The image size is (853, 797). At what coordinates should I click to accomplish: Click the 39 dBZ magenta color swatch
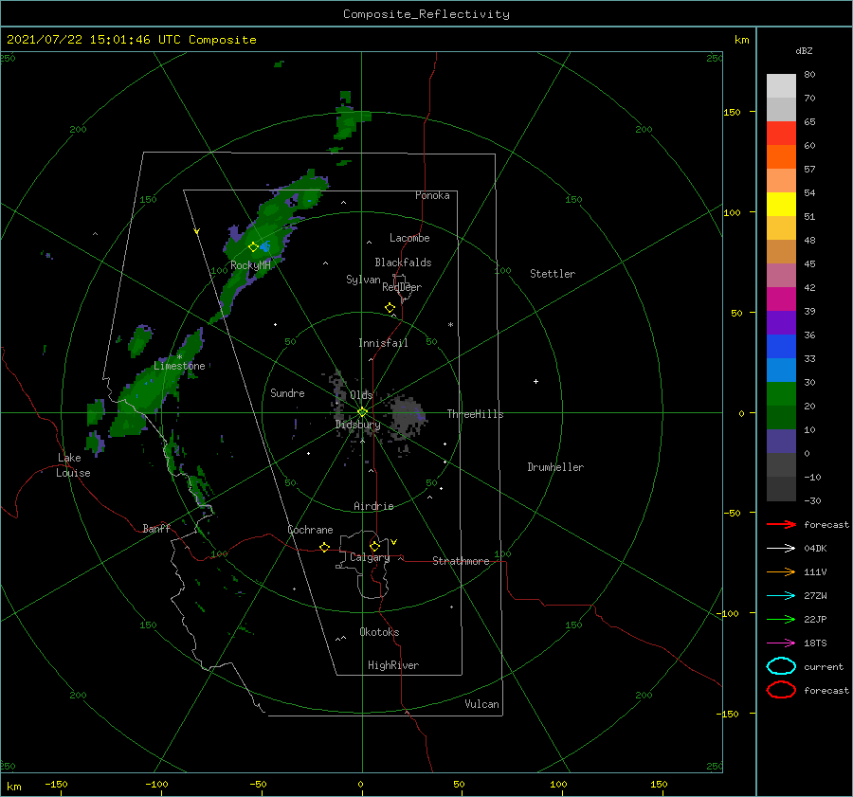[781, 299]
